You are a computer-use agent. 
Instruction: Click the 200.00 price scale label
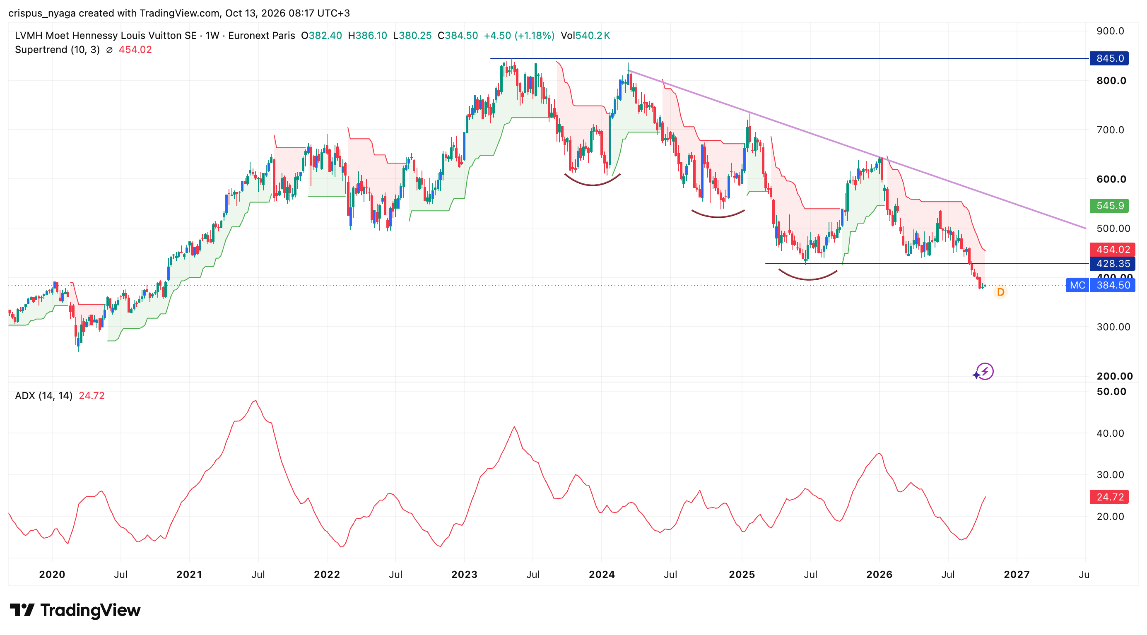[x=1115, y=376]
